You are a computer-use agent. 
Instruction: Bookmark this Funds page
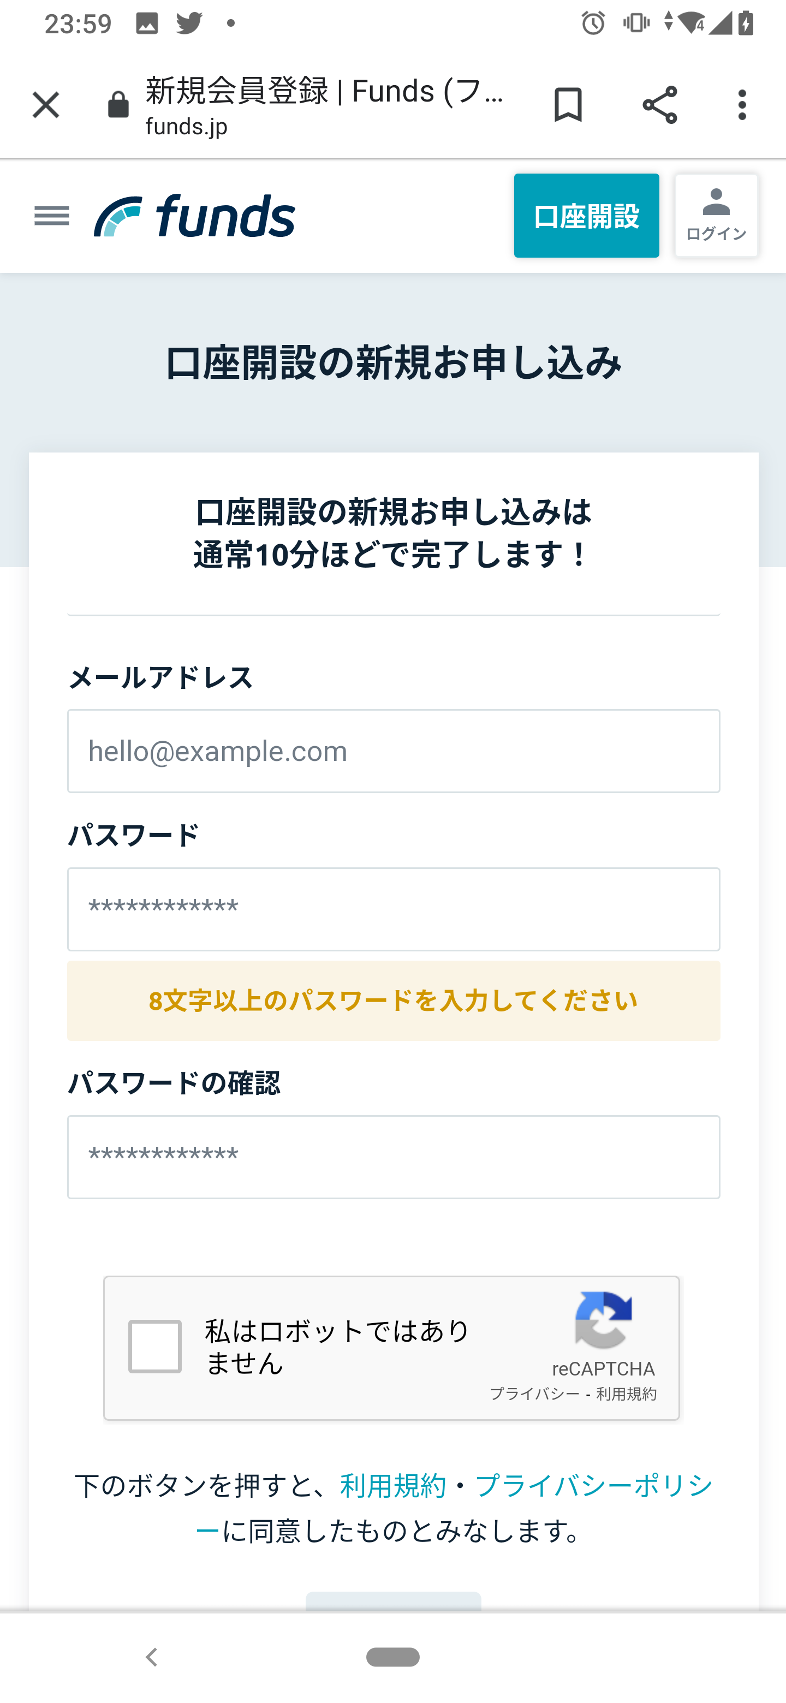pos(568,105)
